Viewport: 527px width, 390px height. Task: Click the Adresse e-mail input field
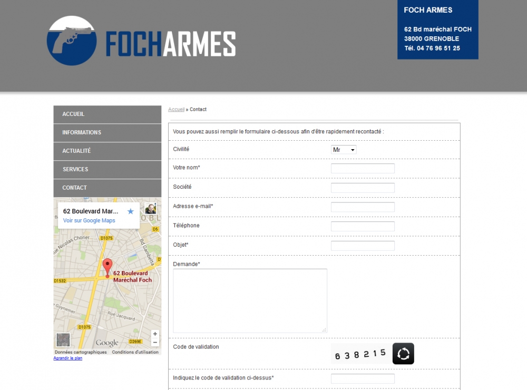point(363,207)
